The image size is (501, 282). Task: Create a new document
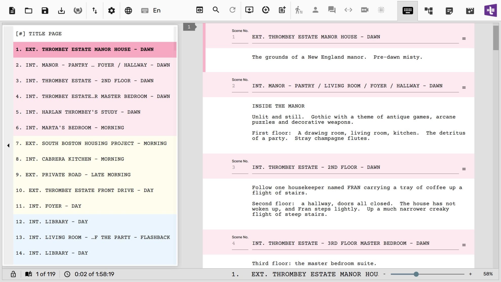(x=12, y=10)
